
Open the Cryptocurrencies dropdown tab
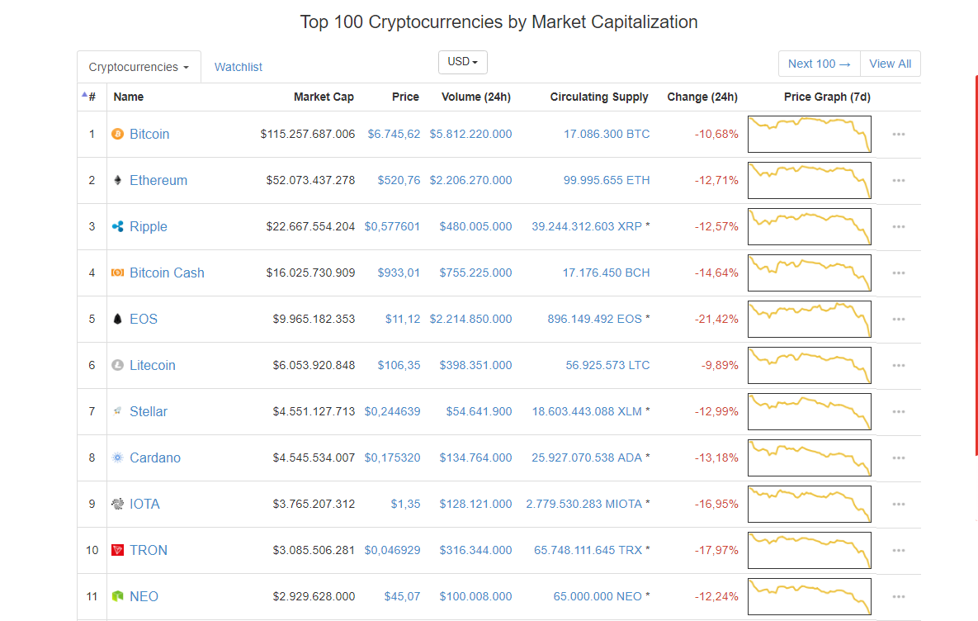[x=139, y=67]
